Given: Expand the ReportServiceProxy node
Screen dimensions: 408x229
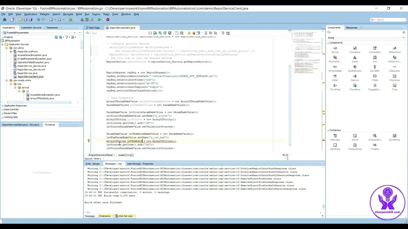Looking at the screenshot, I should point(11,52).
